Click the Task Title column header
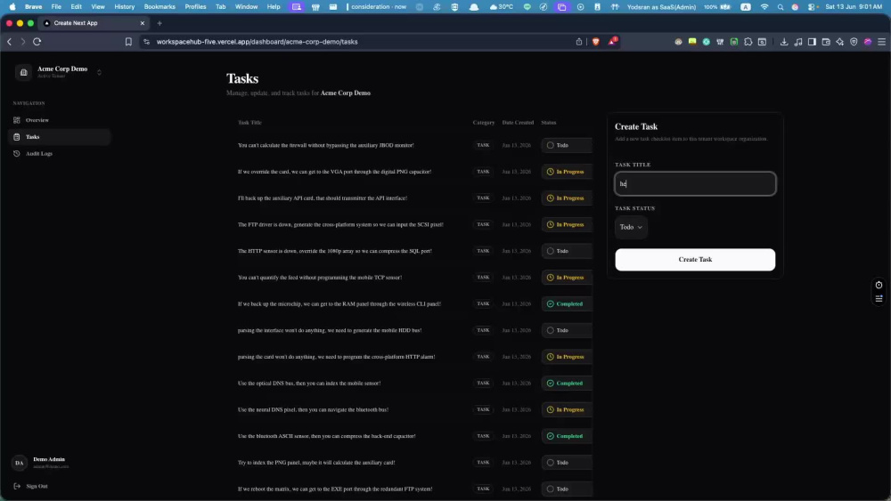This screenshot has height=501, width=891. click(249, 123)
